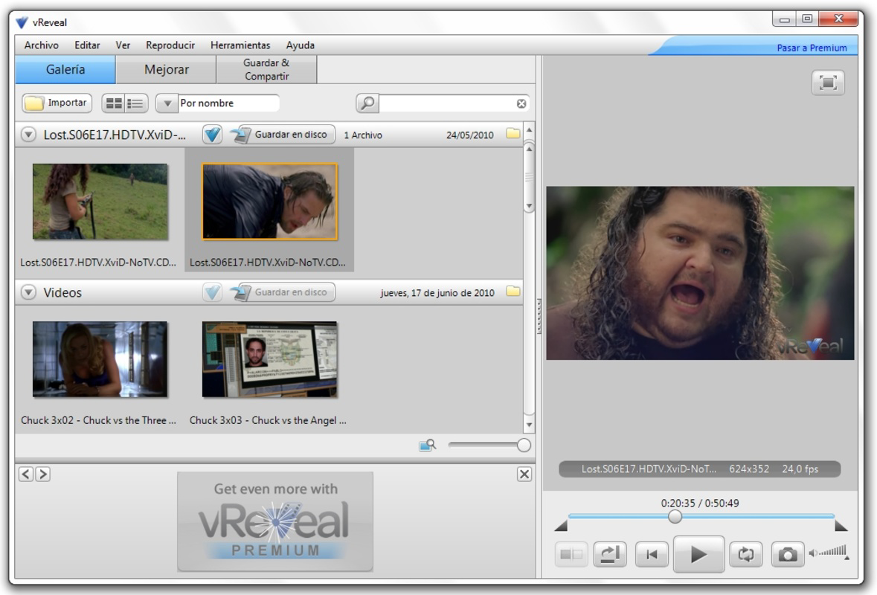Open the Editar menu
This screenshot has height=595, width=877.
(87, 45)
